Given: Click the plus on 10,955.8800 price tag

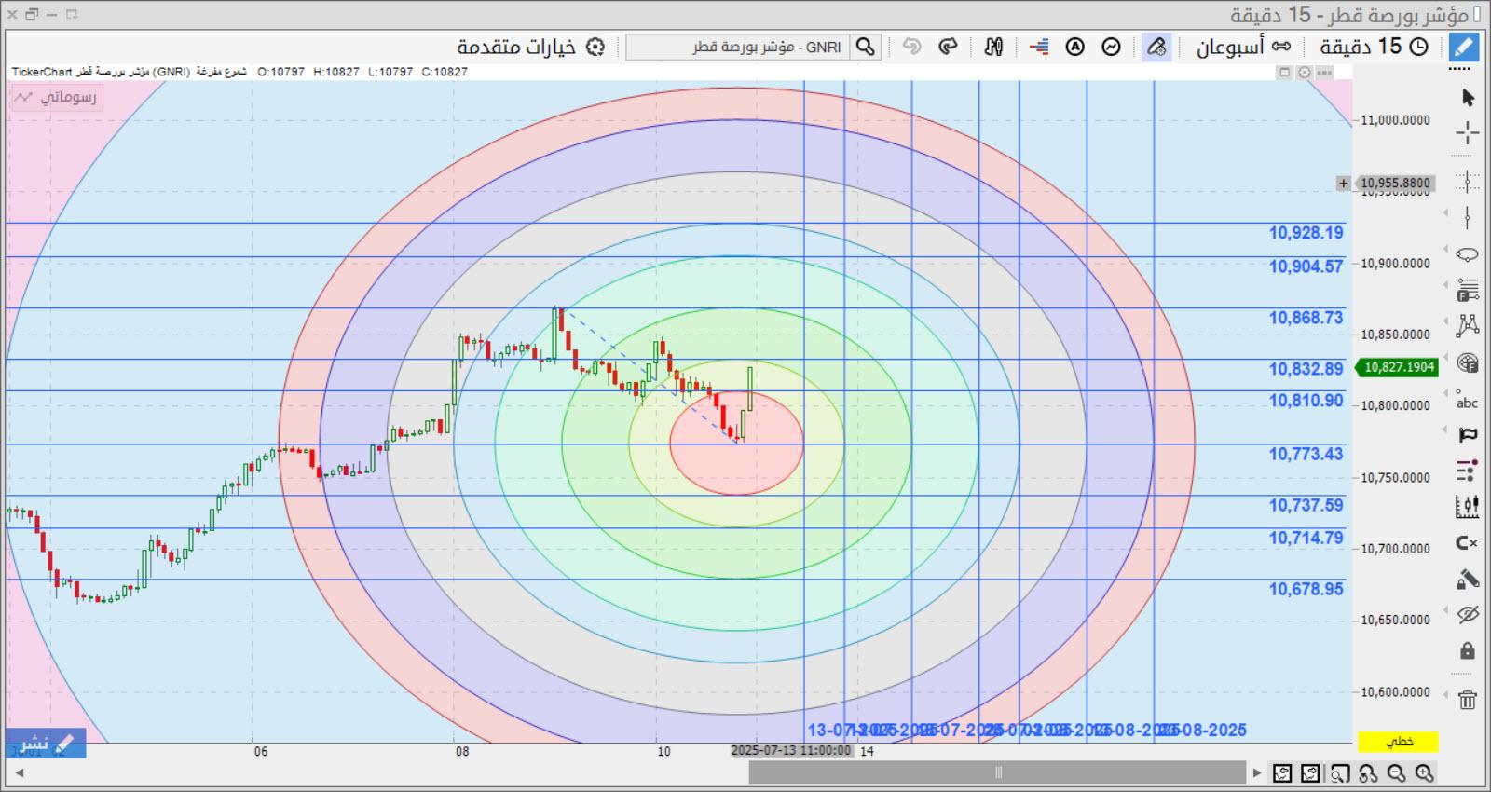Looking at the screenshot, I should pos(1343,184).
